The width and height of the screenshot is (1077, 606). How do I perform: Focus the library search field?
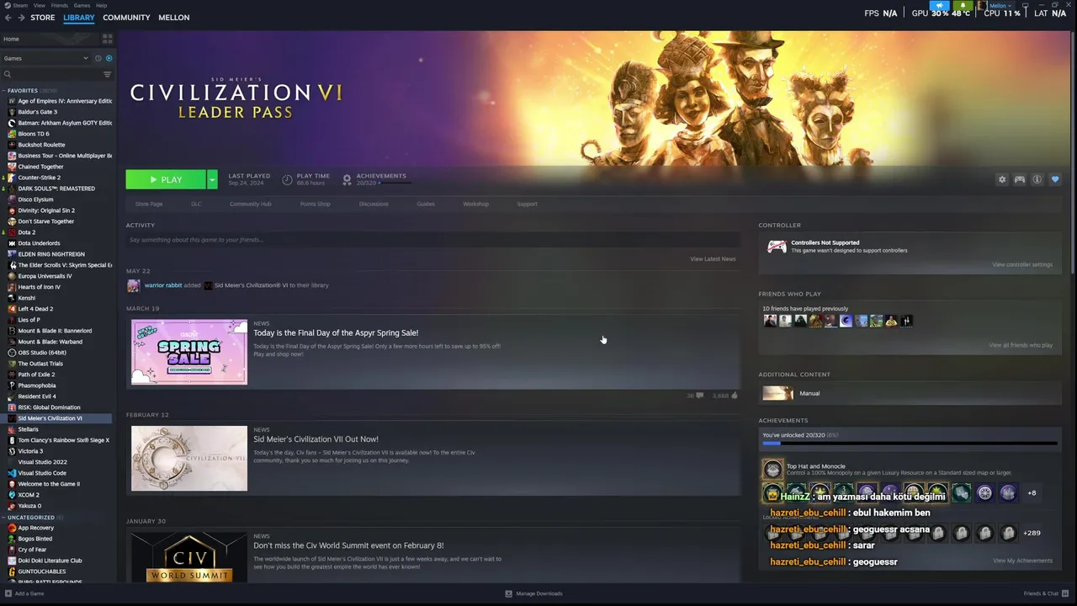click(x=52, y=74)
